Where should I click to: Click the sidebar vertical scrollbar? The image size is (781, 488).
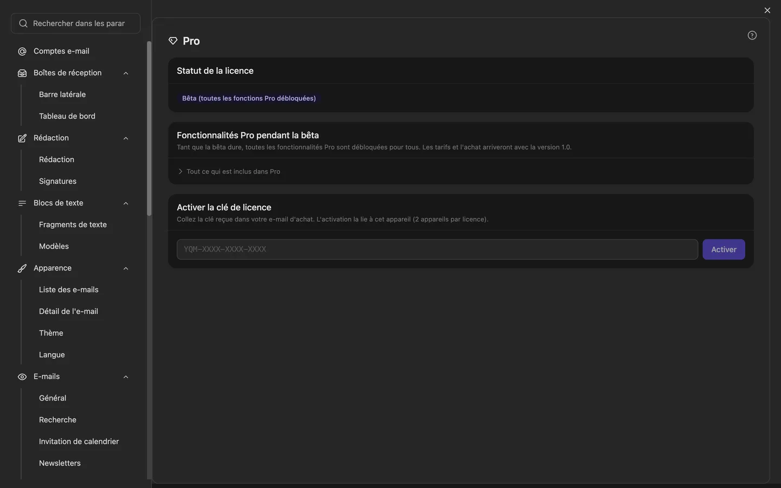(149, 129)
